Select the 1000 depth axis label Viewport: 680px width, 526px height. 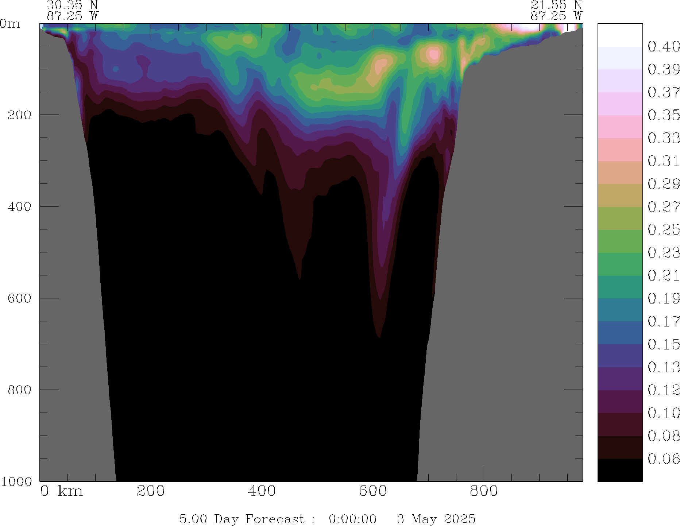point(16,481)
